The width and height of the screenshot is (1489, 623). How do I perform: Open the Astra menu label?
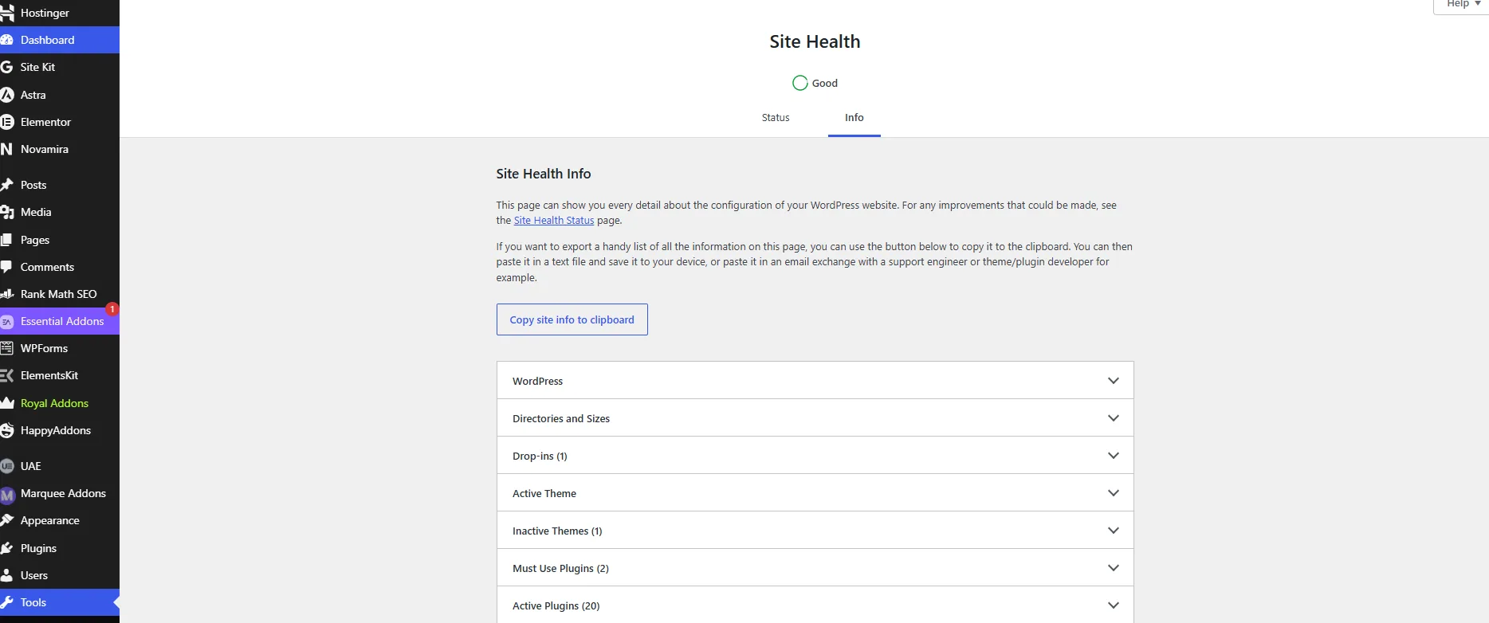(33, 95)
